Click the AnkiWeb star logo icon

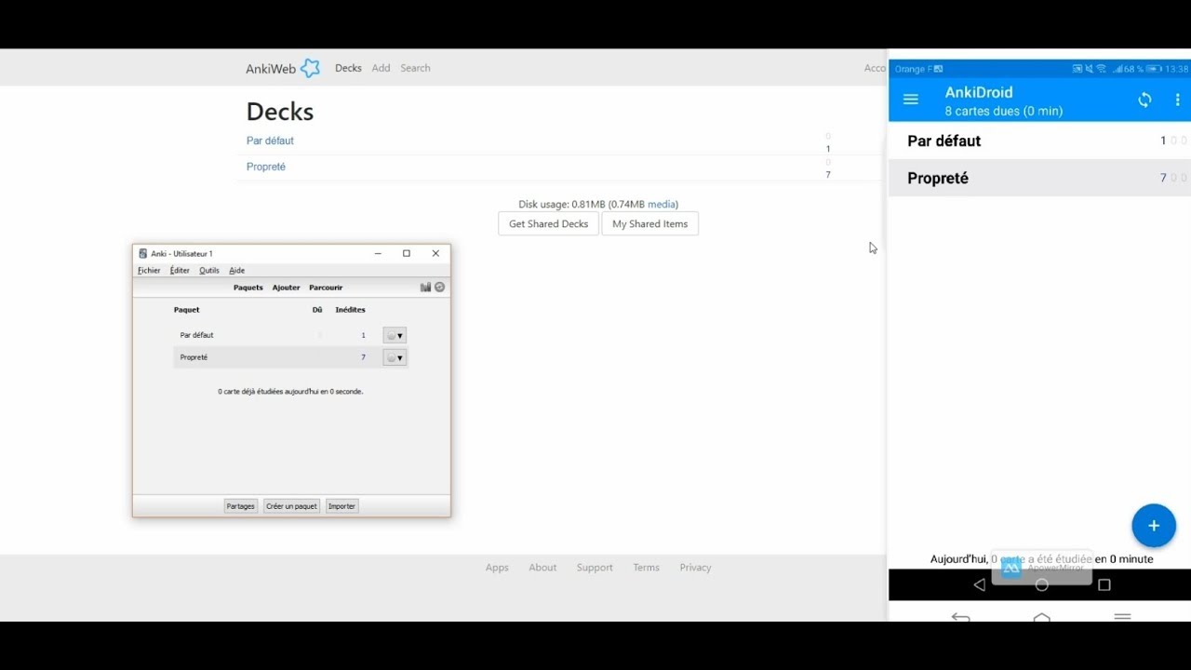(x=310, y=68)
